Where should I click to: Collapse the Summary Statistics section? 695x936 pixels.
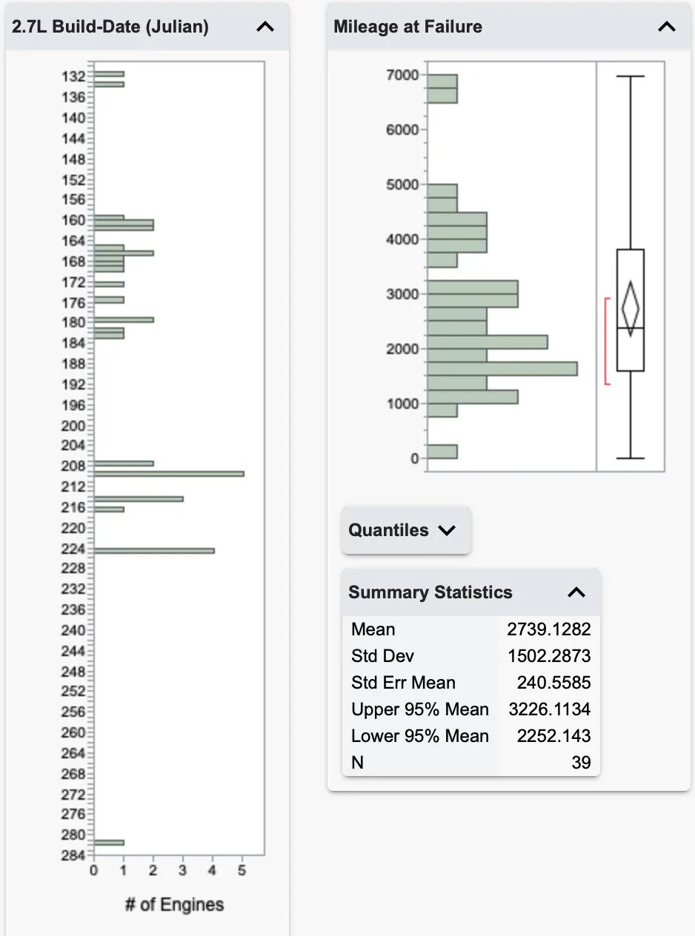[x=576, y=592]
